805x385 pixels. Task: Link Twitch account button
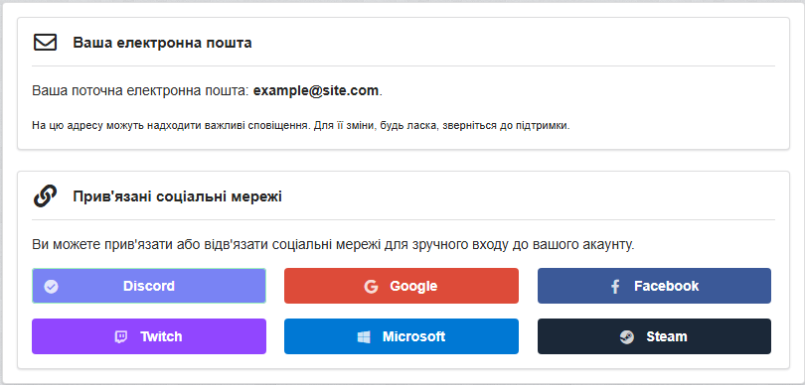[149, 336]
